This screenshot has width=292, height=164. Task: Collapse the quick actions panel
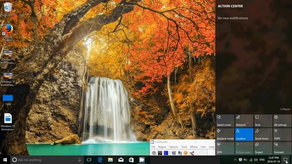point(285,109)
